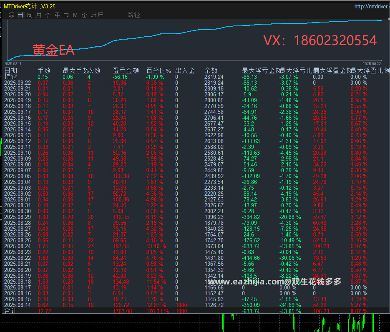This screenshot has width=390, height=332.
Task: Click lots value 1.74 on 2025.08.24
Action: pyautogui.click(x=43, y=246)
